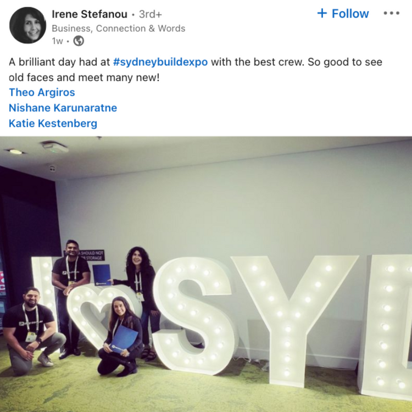The image size is (412, 412).
Task: Open the #sydneybuildexpo hashtag
Action: coord(160,62)
